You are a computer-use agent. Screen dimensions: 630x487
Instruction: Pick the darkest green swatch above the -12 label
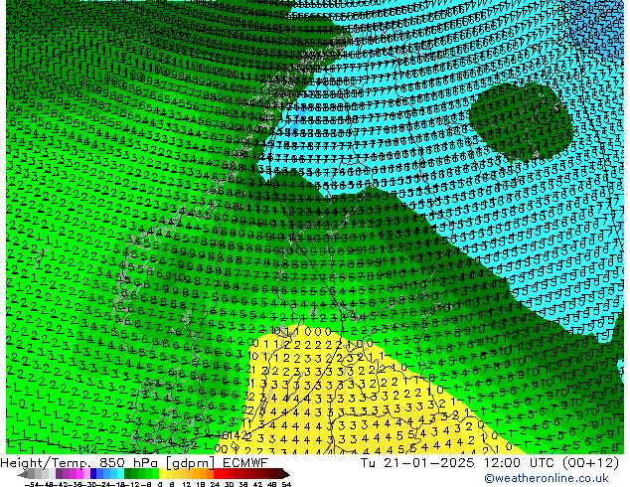[x=127, y=474]
